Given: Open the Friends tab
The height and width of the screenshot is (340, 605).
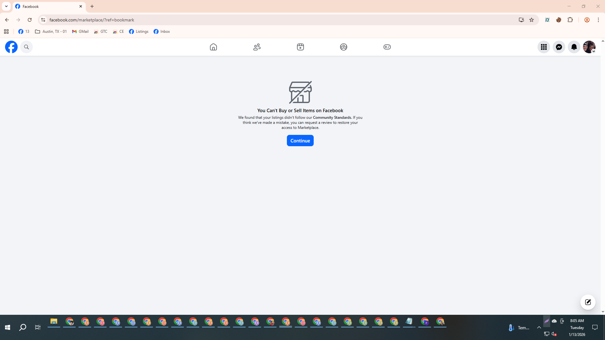Looking at the screenshot, I should [257, 47].
